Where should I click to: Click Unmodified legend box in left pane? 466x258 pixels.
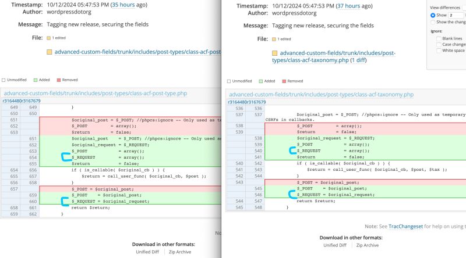3,80
